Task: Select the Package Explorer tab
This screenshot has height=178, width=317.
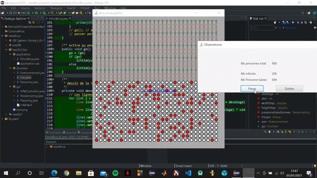Action: pyautogui.click(x=15, y=18)
